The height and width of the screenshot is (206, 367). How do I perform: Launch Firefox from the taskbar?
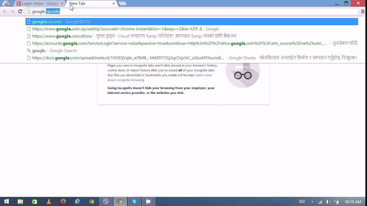pos(63,201)
